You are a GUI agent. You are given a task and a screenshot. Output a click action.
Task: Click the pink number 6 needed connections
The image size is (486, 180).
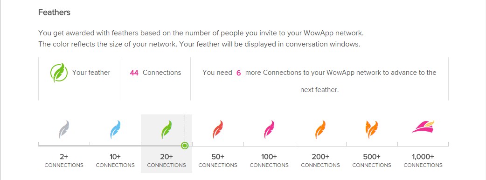coord(238,73)
